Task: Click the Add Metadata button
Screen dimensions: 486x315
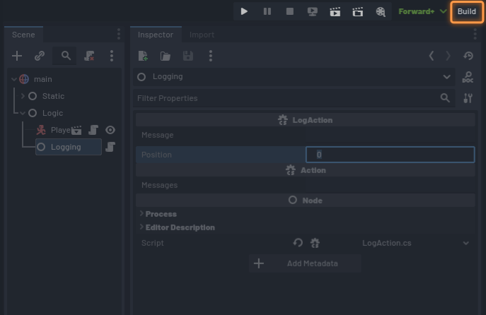Action: click(x=305, y=263)
